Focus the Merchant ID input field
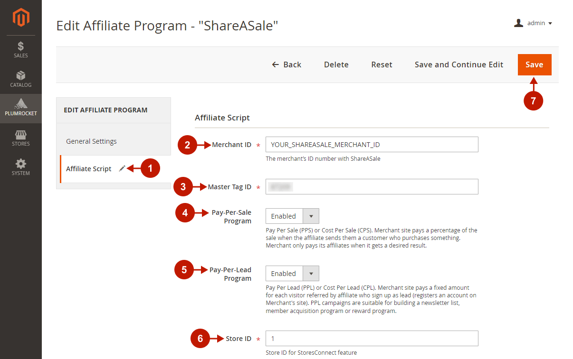Viewport: 573px width, 359px height. [x=372, y=145]
